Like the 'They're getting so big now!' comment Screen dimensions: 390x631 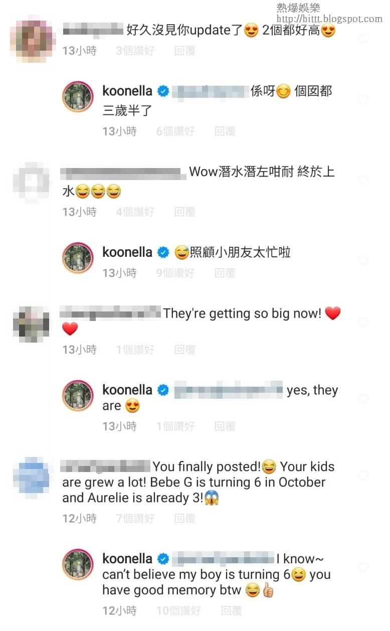pyautogui.click(x=363, y=322)
